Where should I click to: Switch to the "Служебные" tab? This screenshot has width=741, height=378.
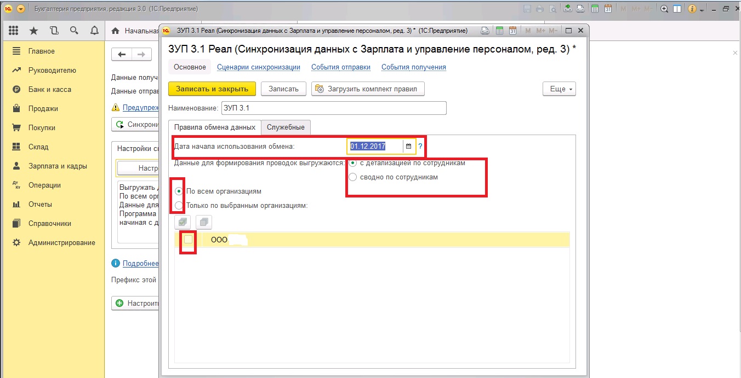286,127
